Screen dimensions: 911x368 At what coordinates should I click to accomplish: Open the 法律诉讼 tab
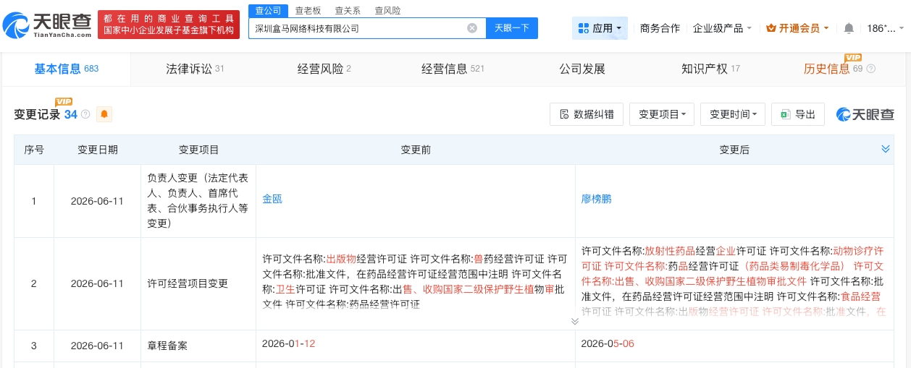(x=195, y=69)
